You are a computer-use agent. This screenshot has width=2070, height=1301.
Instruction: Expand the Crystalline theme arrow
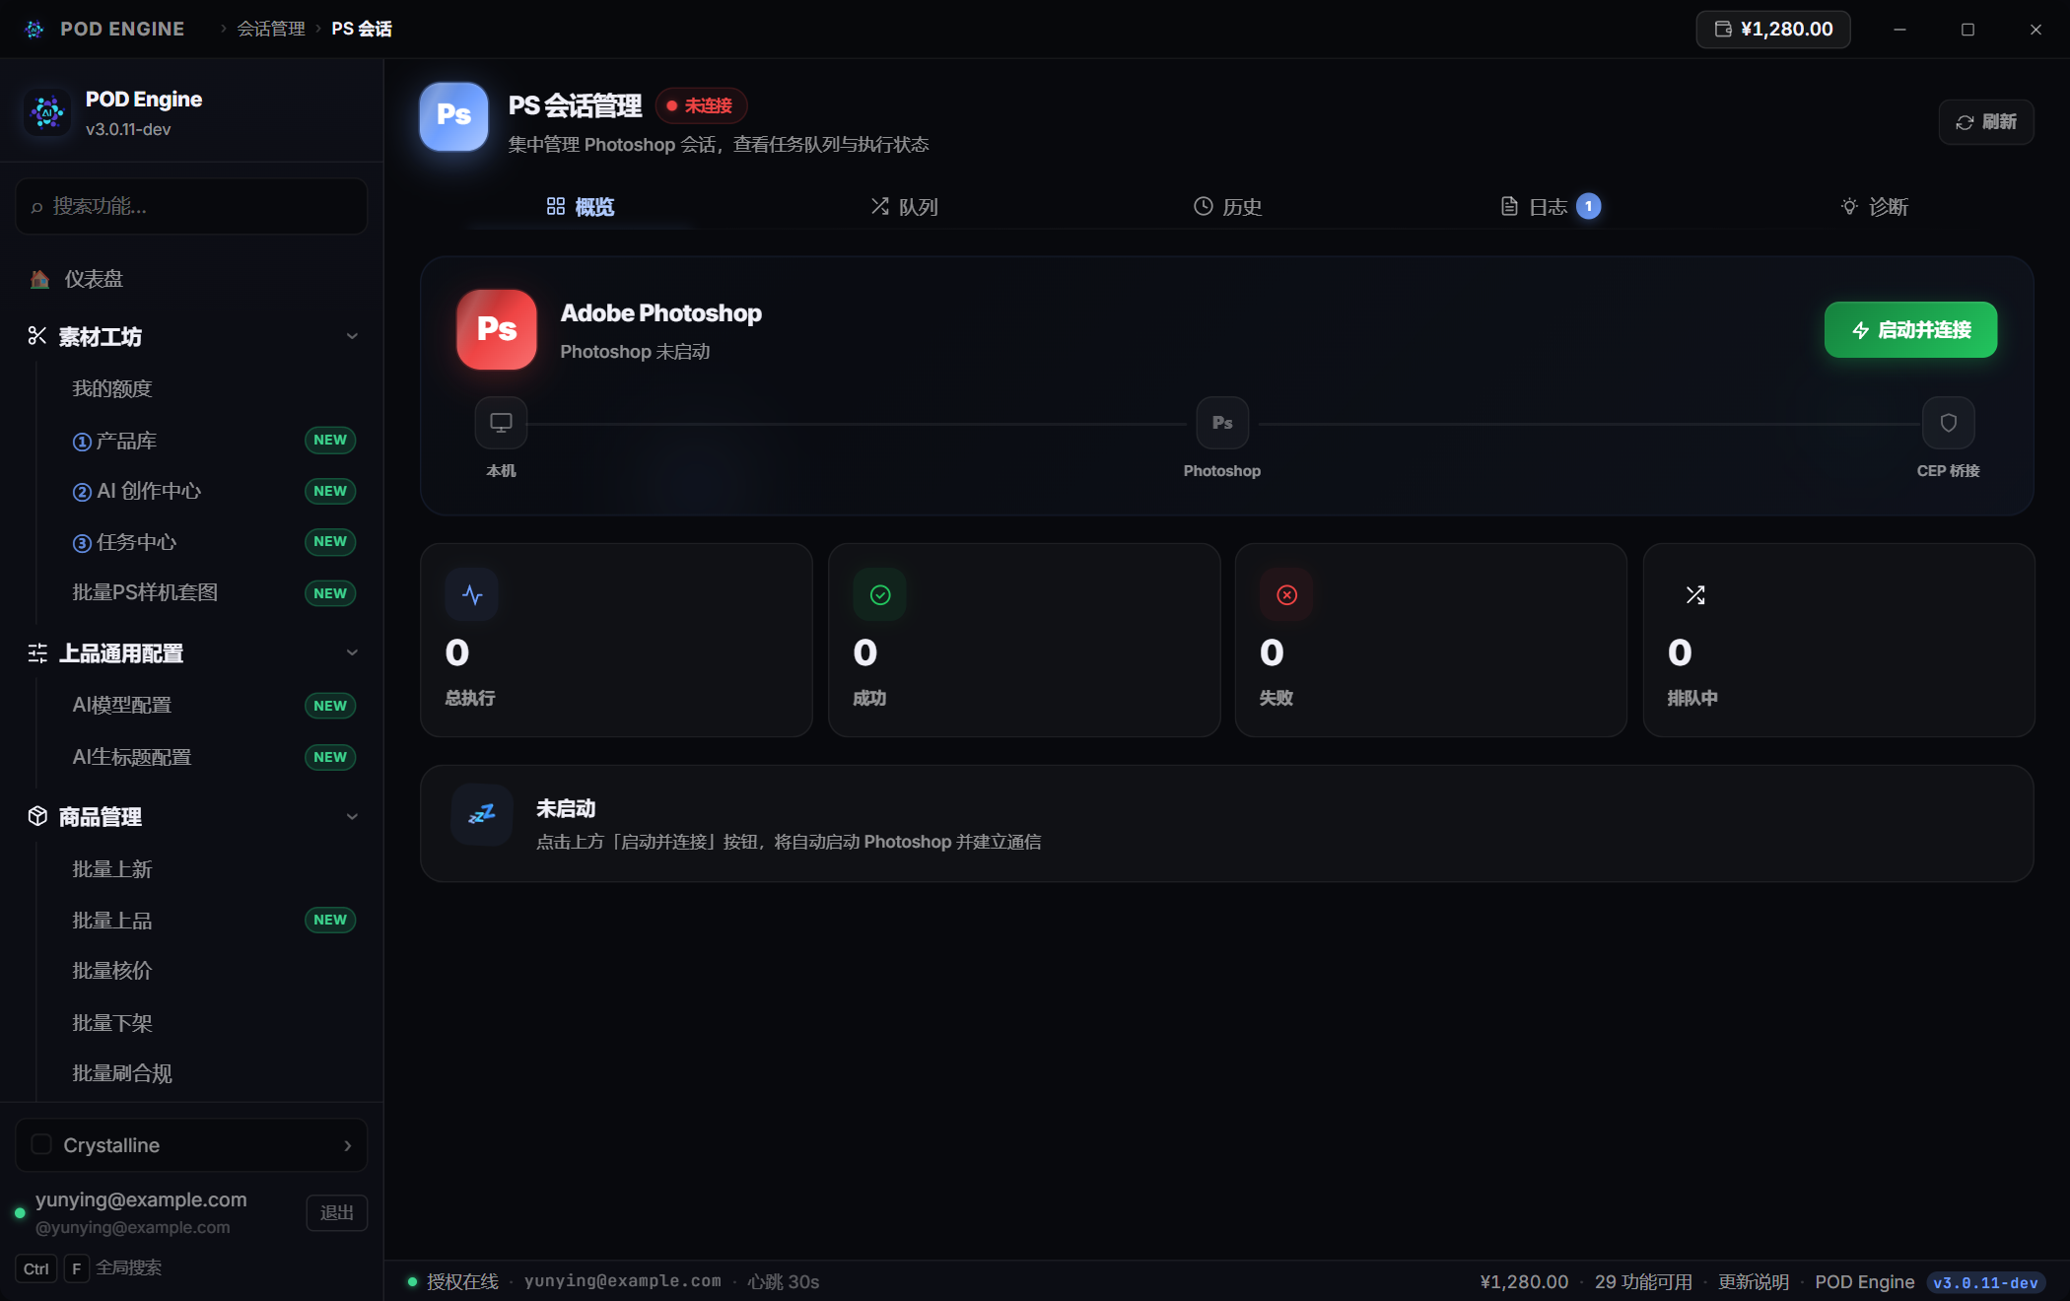[x=347, y=1145]
